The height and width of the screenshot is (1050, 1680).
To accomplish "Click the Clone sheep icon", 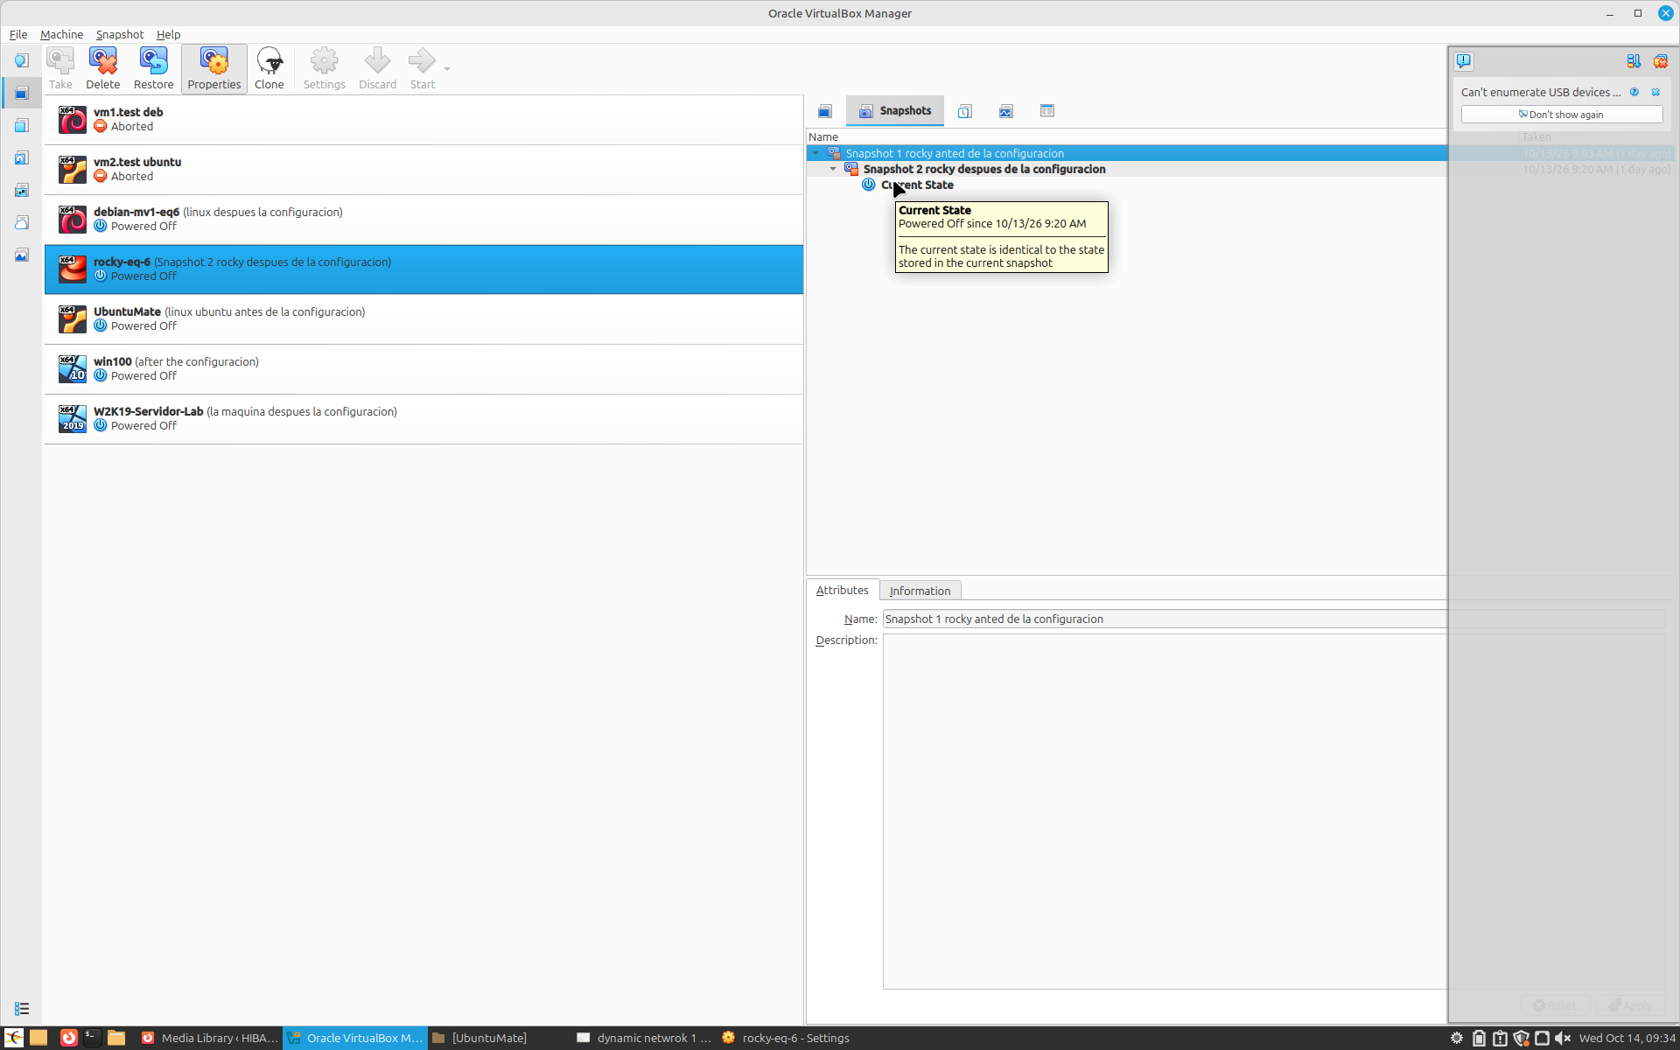I will coord(269,61).
